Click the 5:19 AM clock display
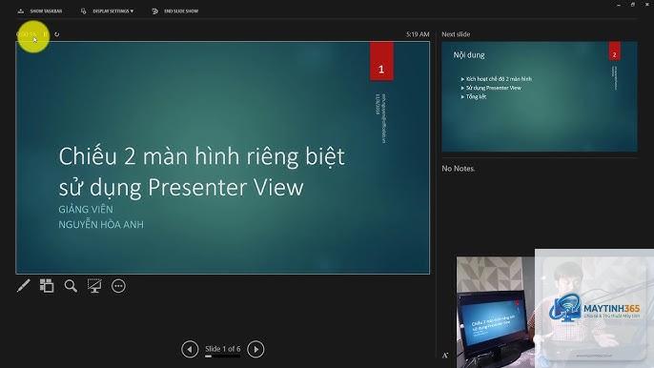The width and height of the screenshot is (654, 368). pyautogui.click(x=418, y=34)
